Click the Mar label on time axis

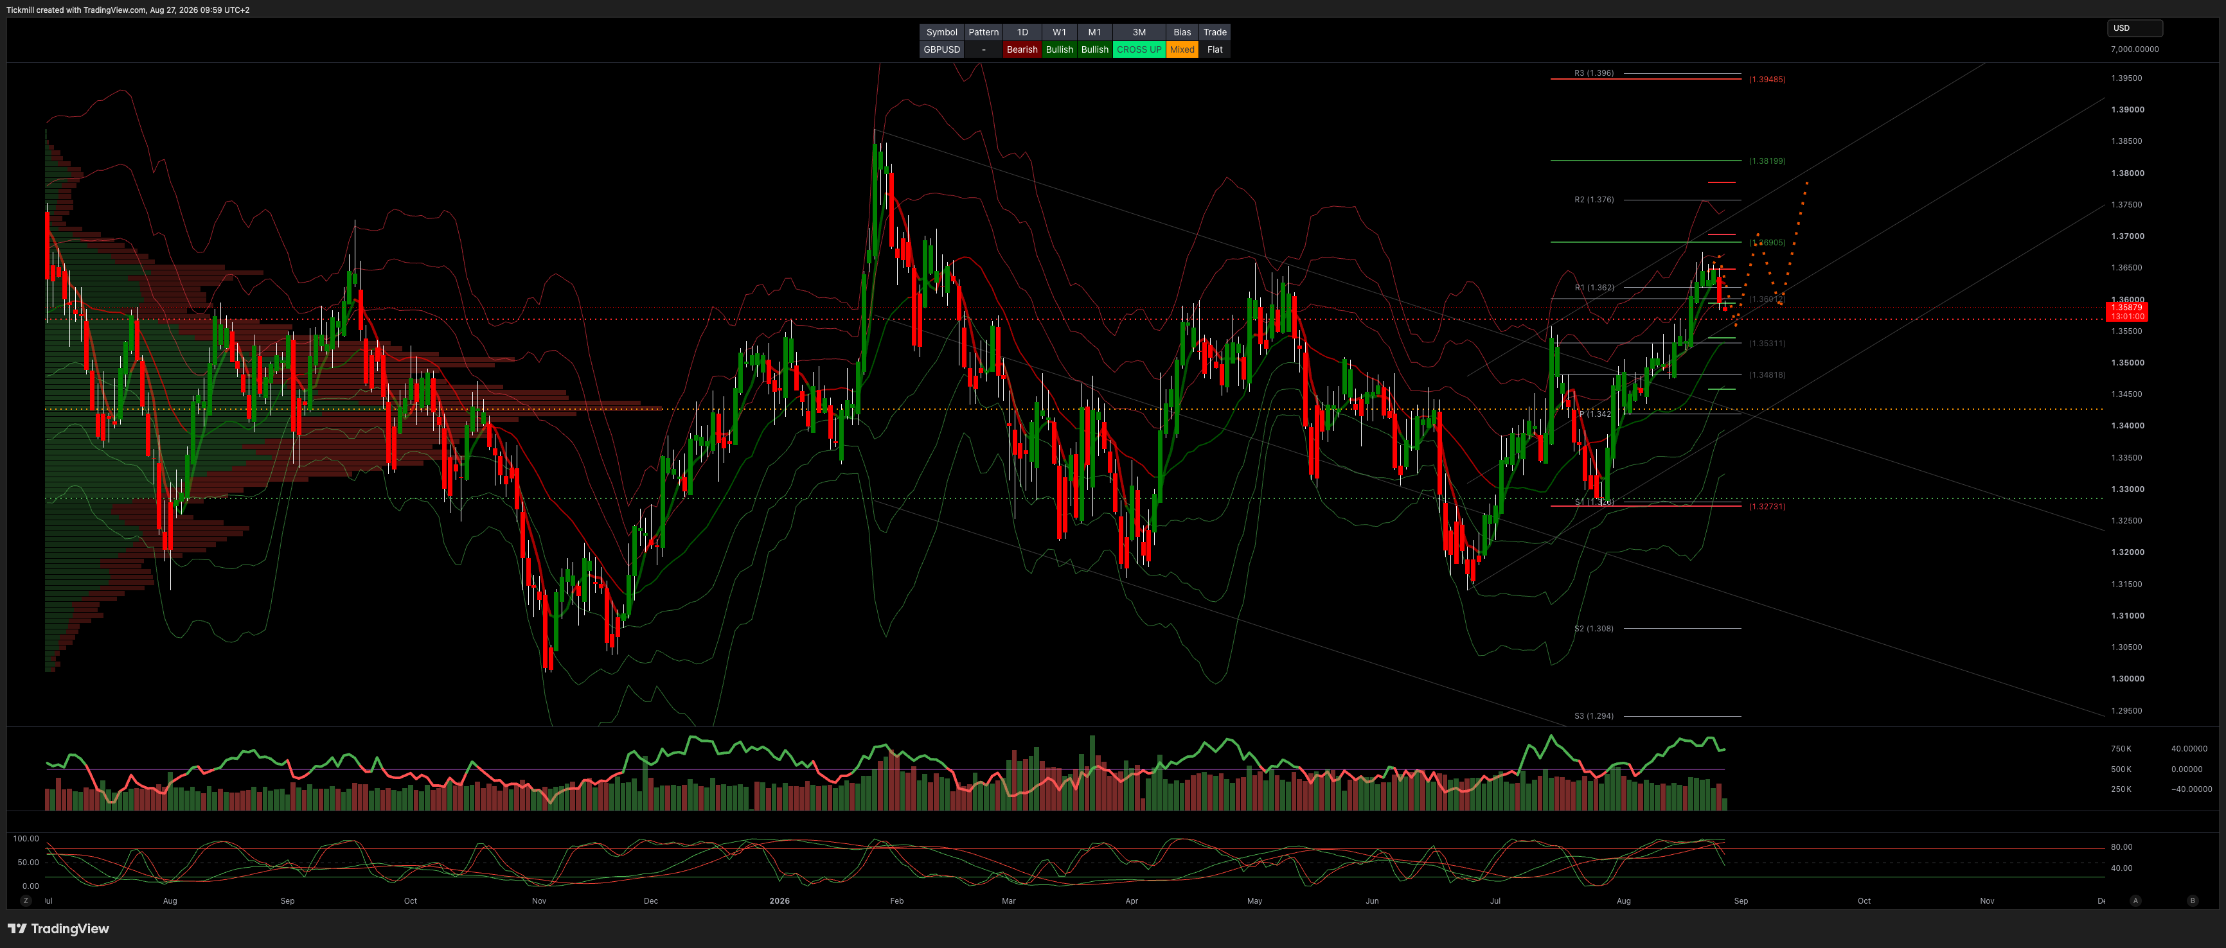tap(1008, 900)
